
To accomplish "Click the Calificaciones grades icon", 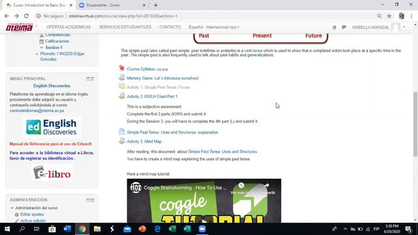I will [x=42, y=41].
